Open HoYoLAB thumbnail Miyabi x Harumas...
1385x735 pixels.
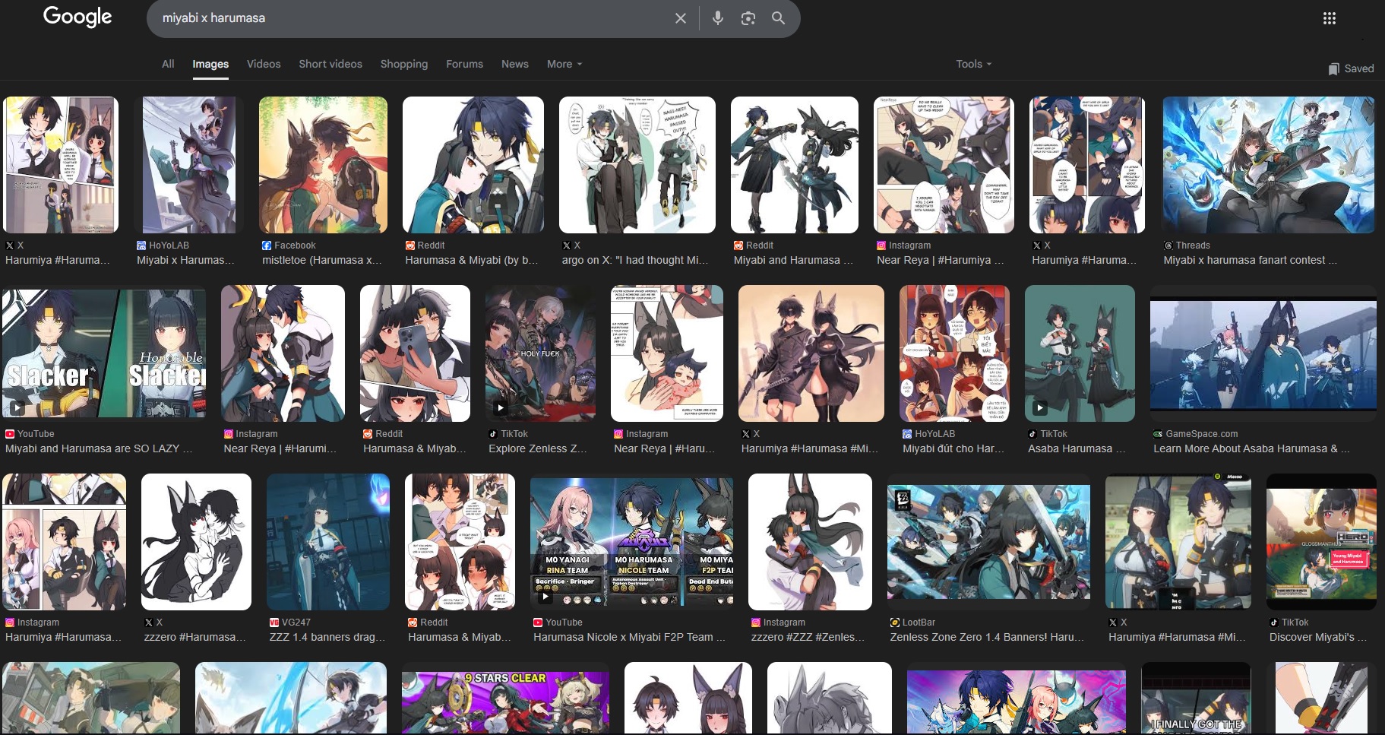(x=189, y=165)
